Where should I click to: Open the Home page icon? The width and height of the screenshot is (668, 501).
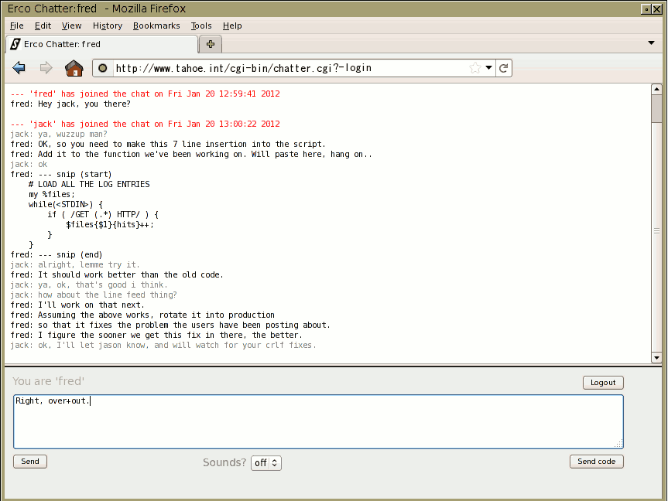tap(74, 68)
